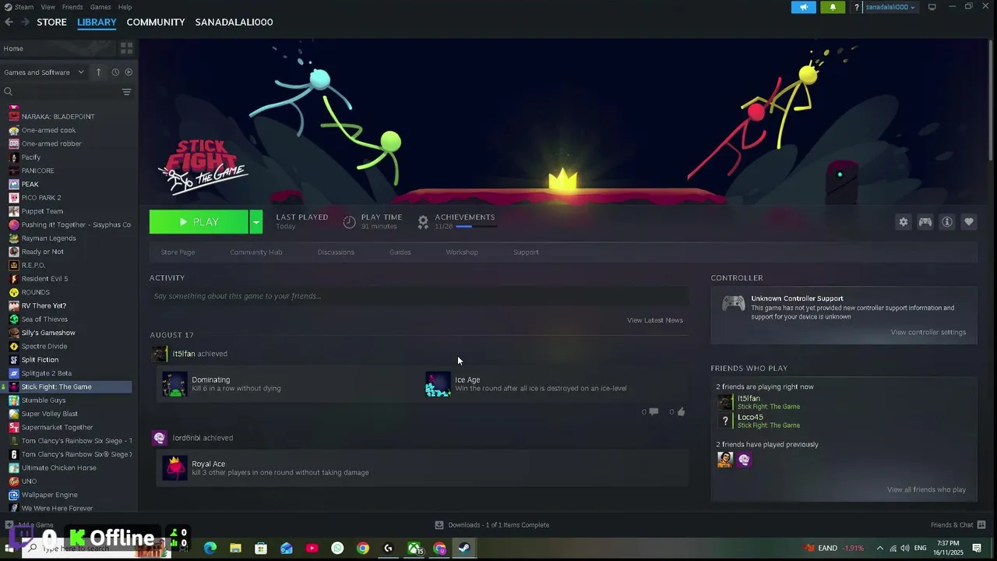997x561 pixels.
Task: Go to the COMMUNITY tab
Action: (156, 22)
